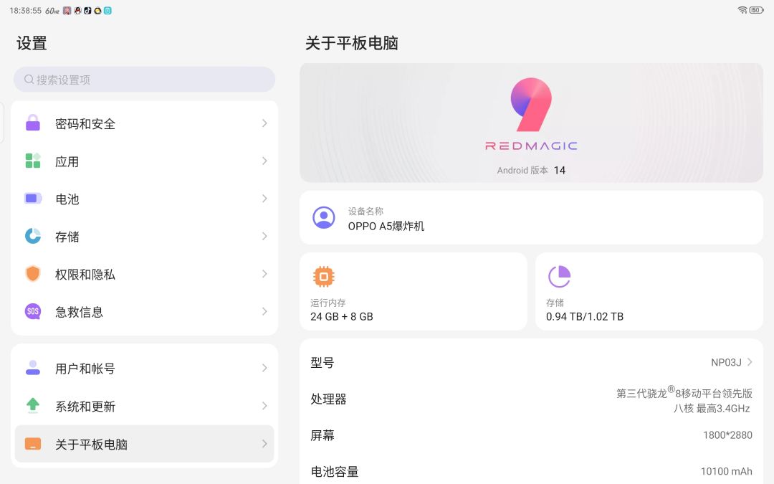Viewport: 774px width, 484px height.
Task: Tap the battery indicator in status bar
Action: pyautogui.click(x=756, y=10)
